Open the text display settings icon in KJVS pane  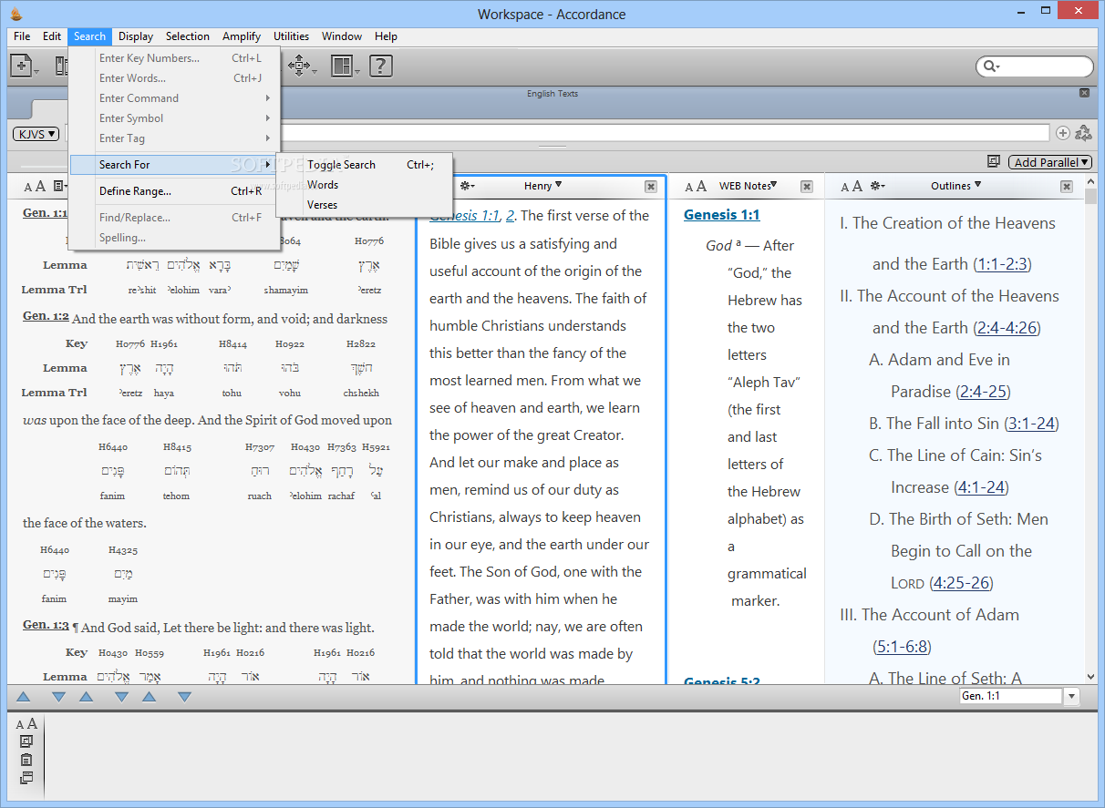58,186
